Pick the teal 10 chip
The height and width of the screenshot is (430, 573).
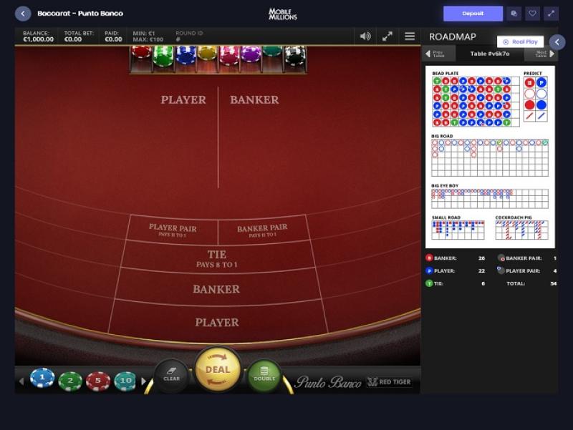125,381
